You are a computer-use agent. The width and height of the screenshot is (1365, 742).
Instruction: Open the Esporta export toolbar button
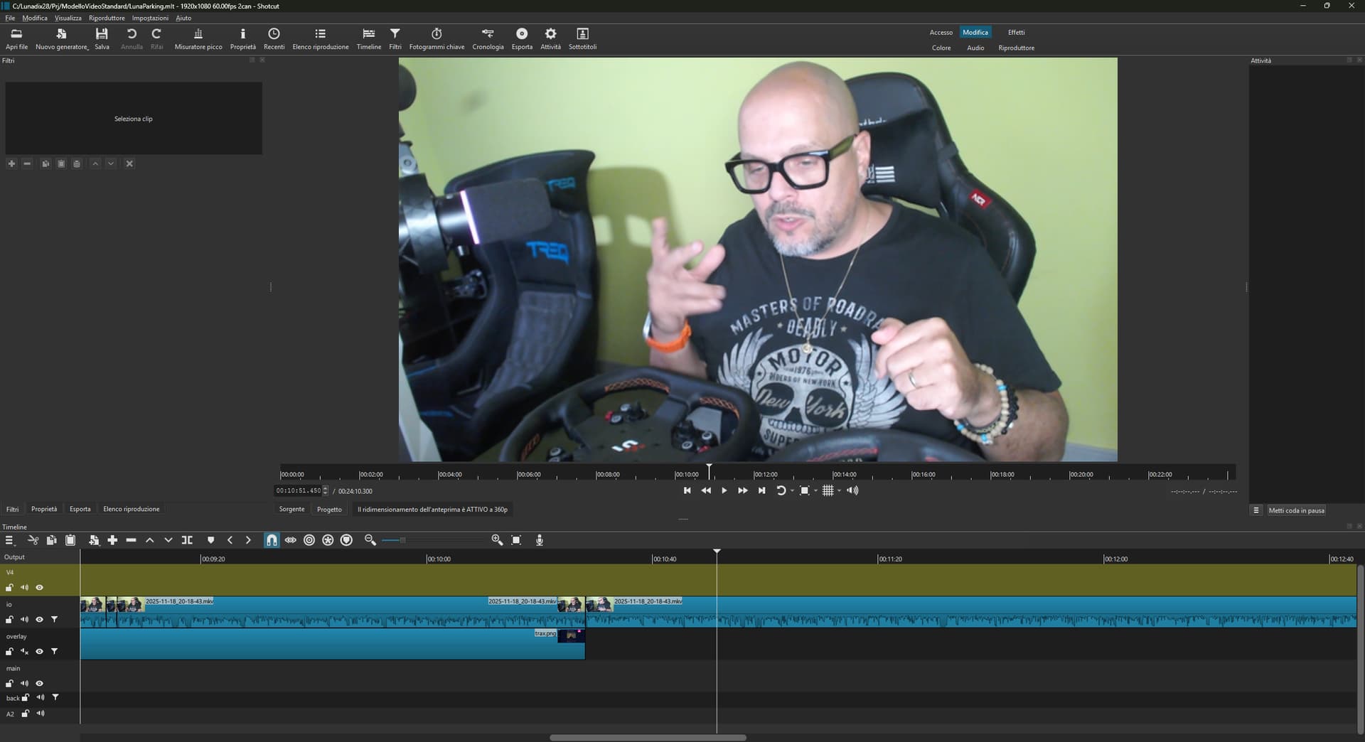pyautogui.click(x=521, y=38)
